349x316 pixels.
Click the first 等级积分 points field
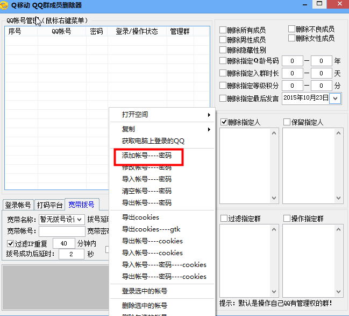point(292,86)
